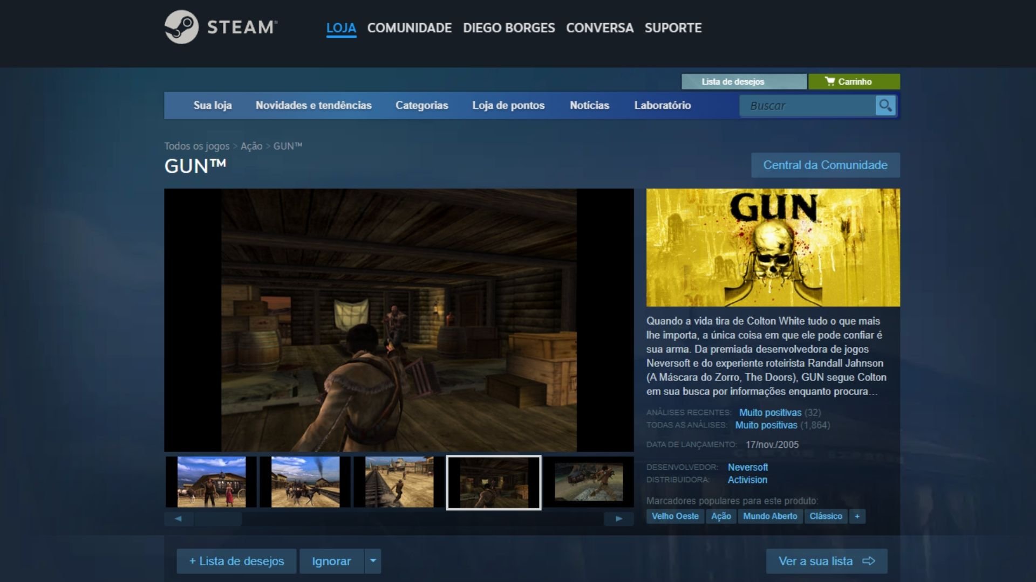Image resolution: width=1036 pixels, height=582 pixels.
Task: Select the horse riders thumbnail
Action: click(305, 482)
